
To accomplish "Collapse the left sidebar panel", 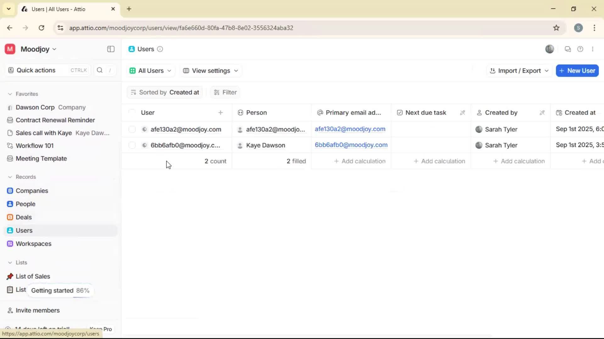I will [x=110, y=49].
